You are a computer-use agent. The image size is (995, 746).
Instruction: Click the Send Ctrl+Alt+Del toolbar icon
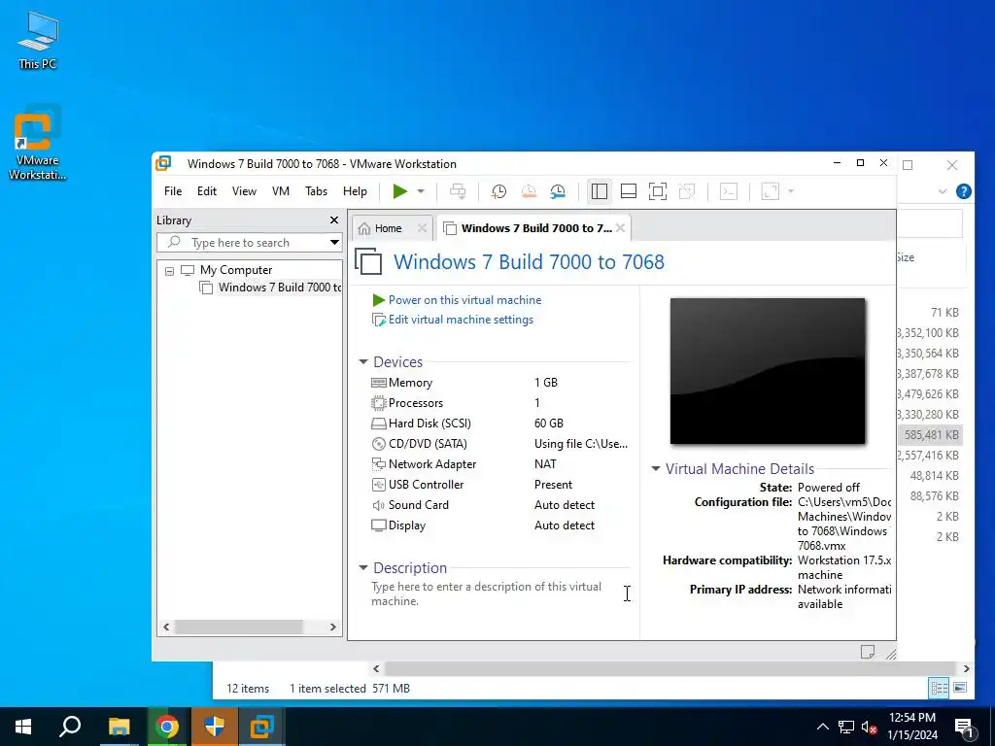(458, 191)
